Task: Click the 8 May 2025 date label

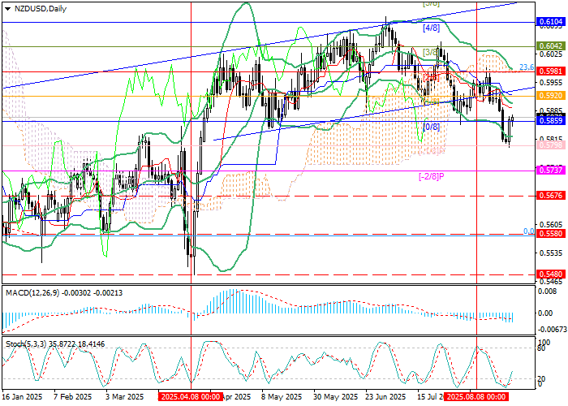Action: pos(281,396)
